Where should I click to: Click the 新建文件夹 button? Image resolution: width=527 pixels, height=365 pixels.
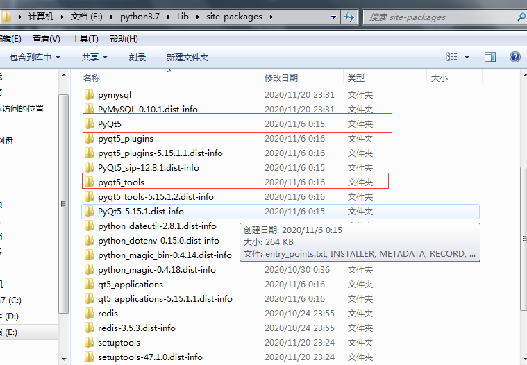click(x=187, y=58)
